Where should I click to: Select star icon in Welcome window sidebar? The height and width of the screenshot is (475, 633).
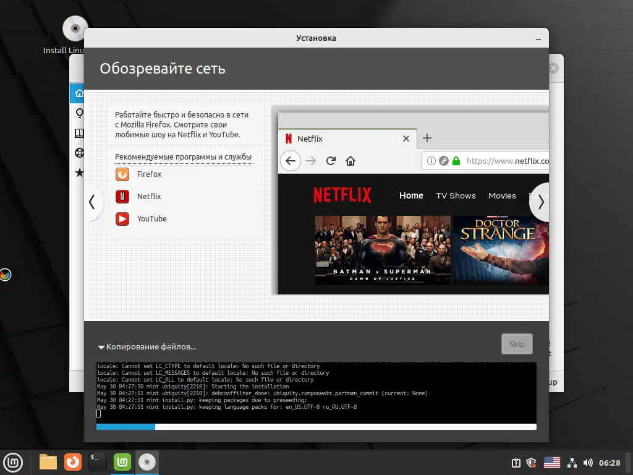(80, 173)
